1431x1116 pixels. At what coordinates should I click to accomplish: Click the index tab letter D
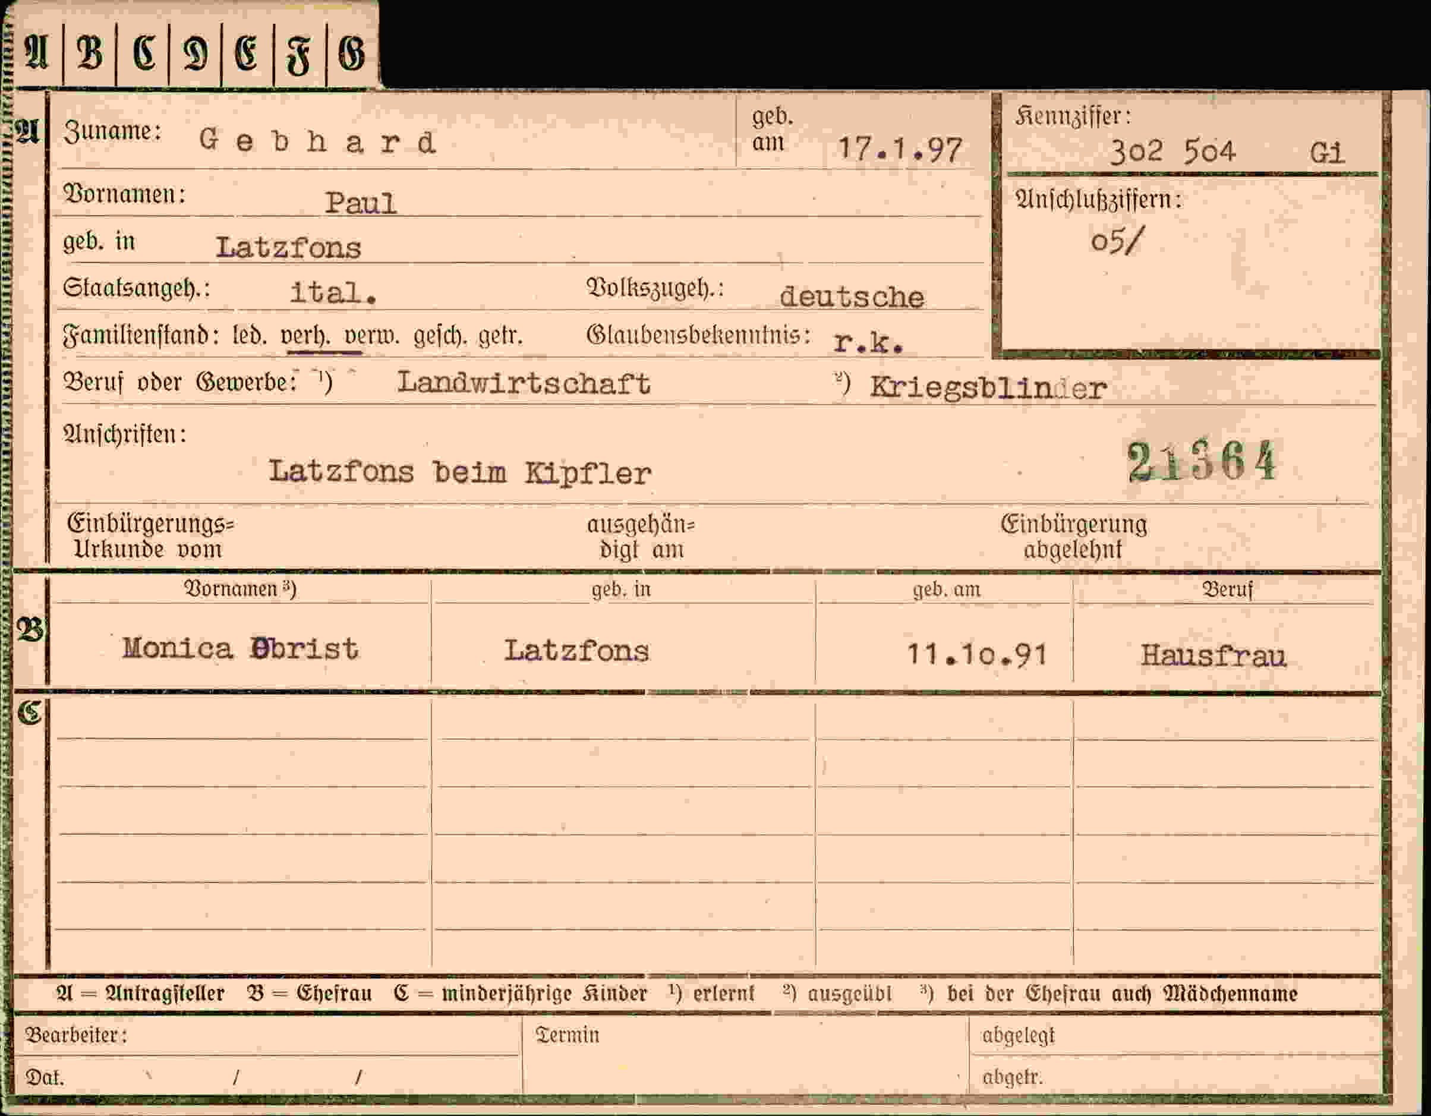pyautogui.click(x=196, y=52)
